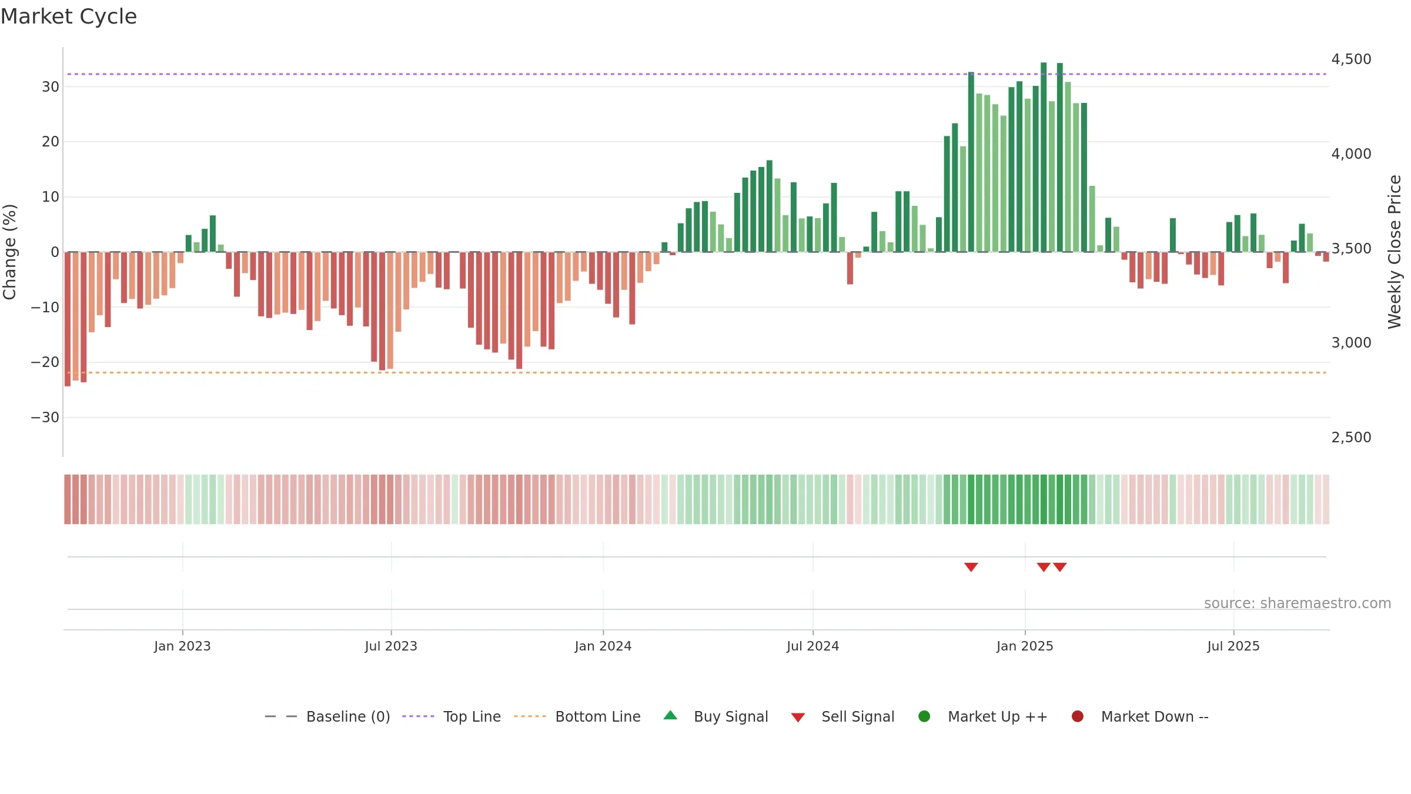Image resolution: width=1411 pixels, height=794 pixels.
Task: Click the green Market Up circle icon
Action: pos(924,716)
